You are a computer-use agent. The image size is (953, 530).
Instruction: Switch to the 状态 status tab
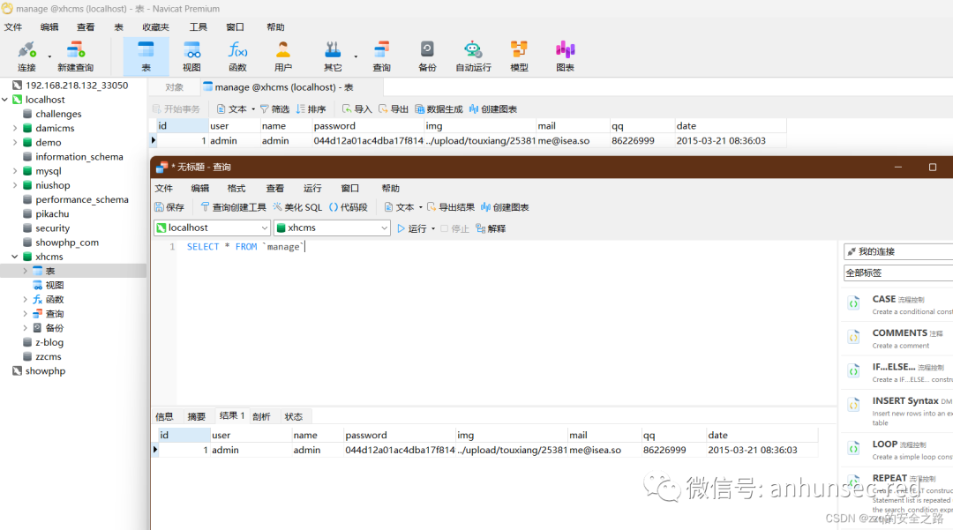294,416
